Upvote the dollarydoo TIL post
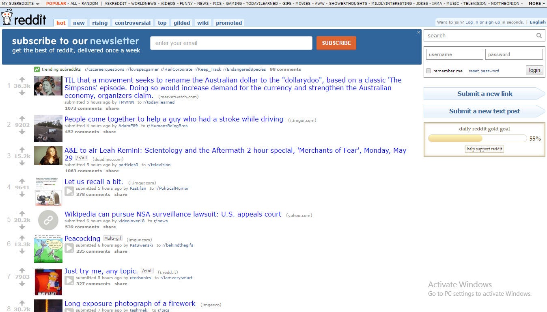The height and width of the screenshot is (312, 547). [22, 80]
